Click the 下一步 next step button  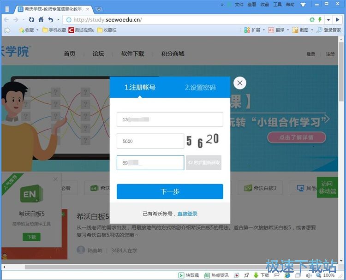click(x=170, y=191)
